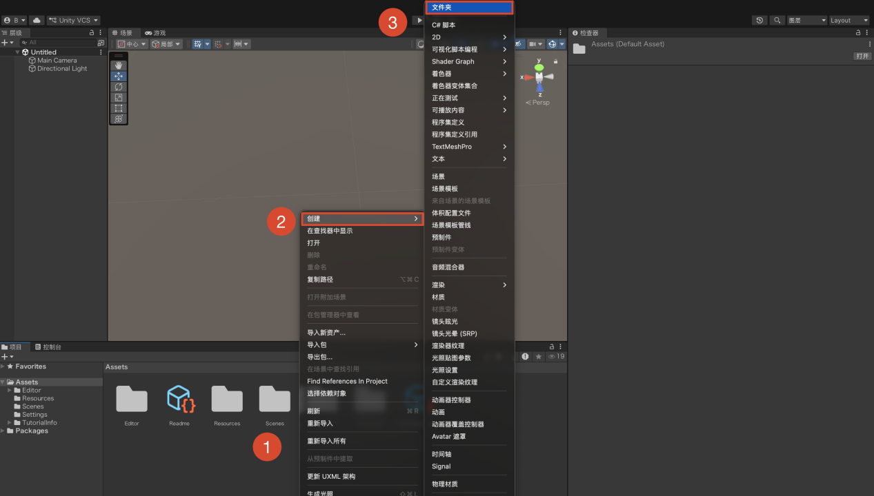The image size is (874, 496).
Task: Expand the Favorites tree arrow
Action: coord(3,366)
